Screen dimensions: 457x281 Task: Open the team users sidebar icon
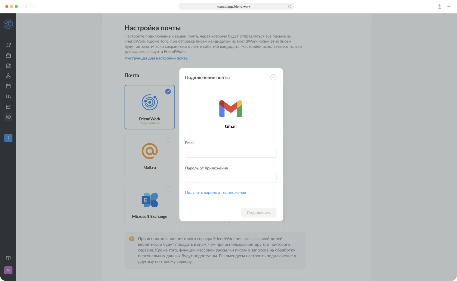click(x=8, y=96)
